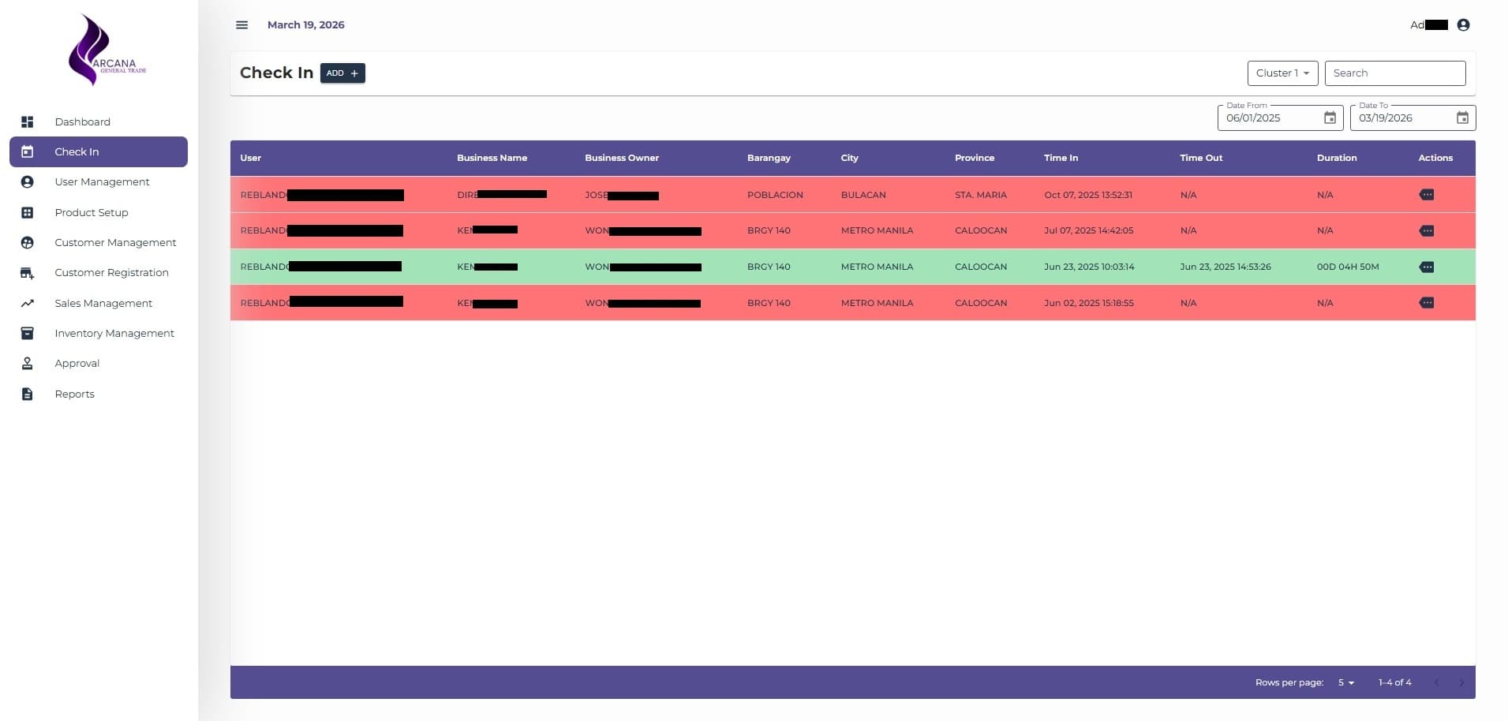Image resolution: width=1508 pixels, height=721 pixels.
Task: Open User Management from the sidebar
Action: (102, 182)
